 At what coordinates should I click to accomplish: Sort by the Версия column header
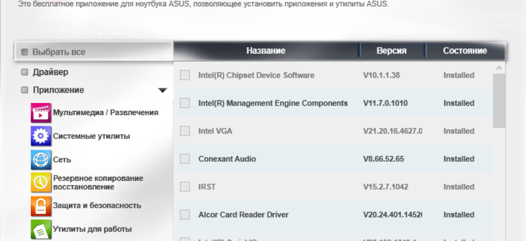(x=391, y=50)
